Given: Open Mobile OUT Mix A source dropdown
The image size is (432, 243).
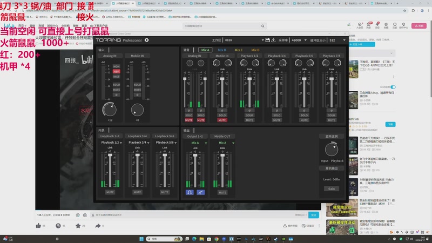Looking at the screenshot, I should 233,143.
